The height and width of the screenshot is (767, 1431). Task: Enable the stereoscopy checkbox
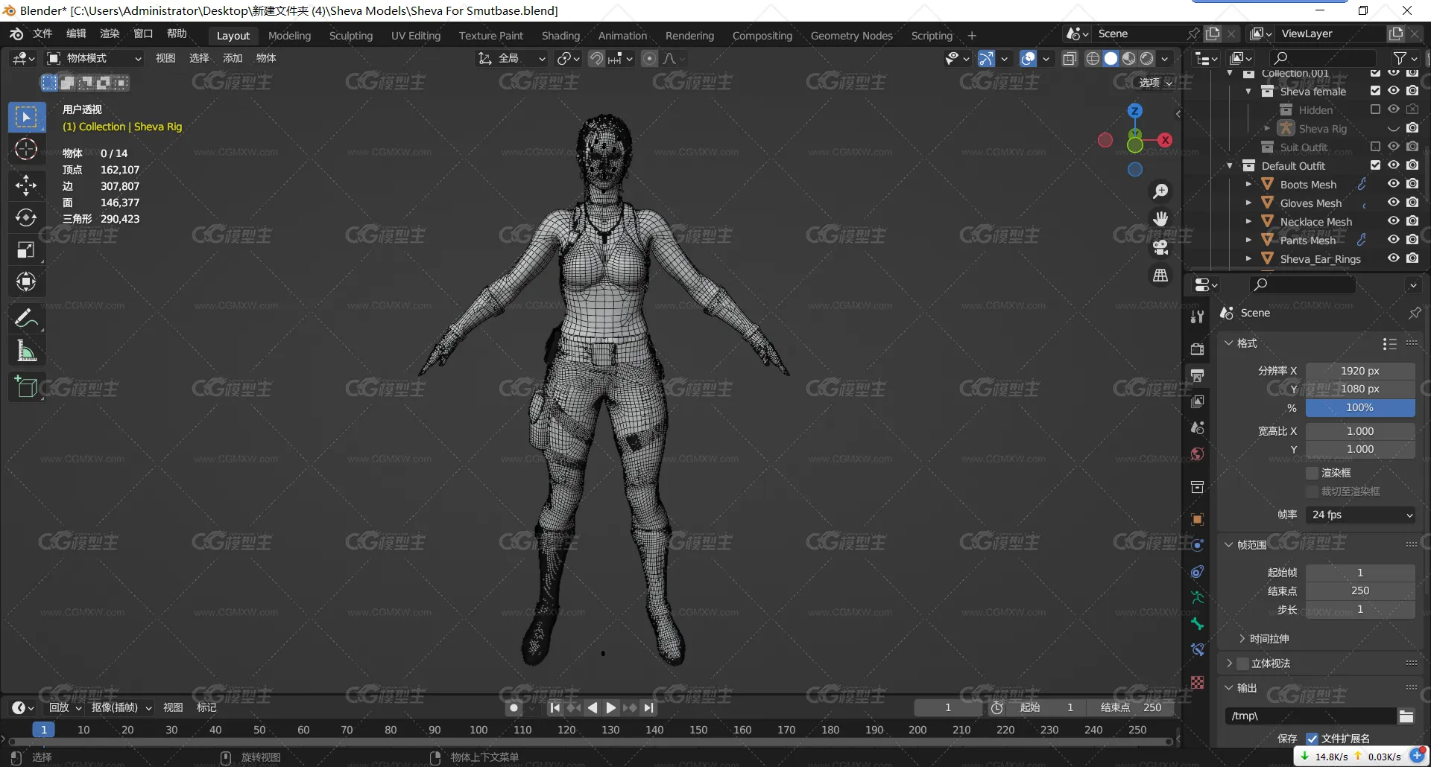1243,663
